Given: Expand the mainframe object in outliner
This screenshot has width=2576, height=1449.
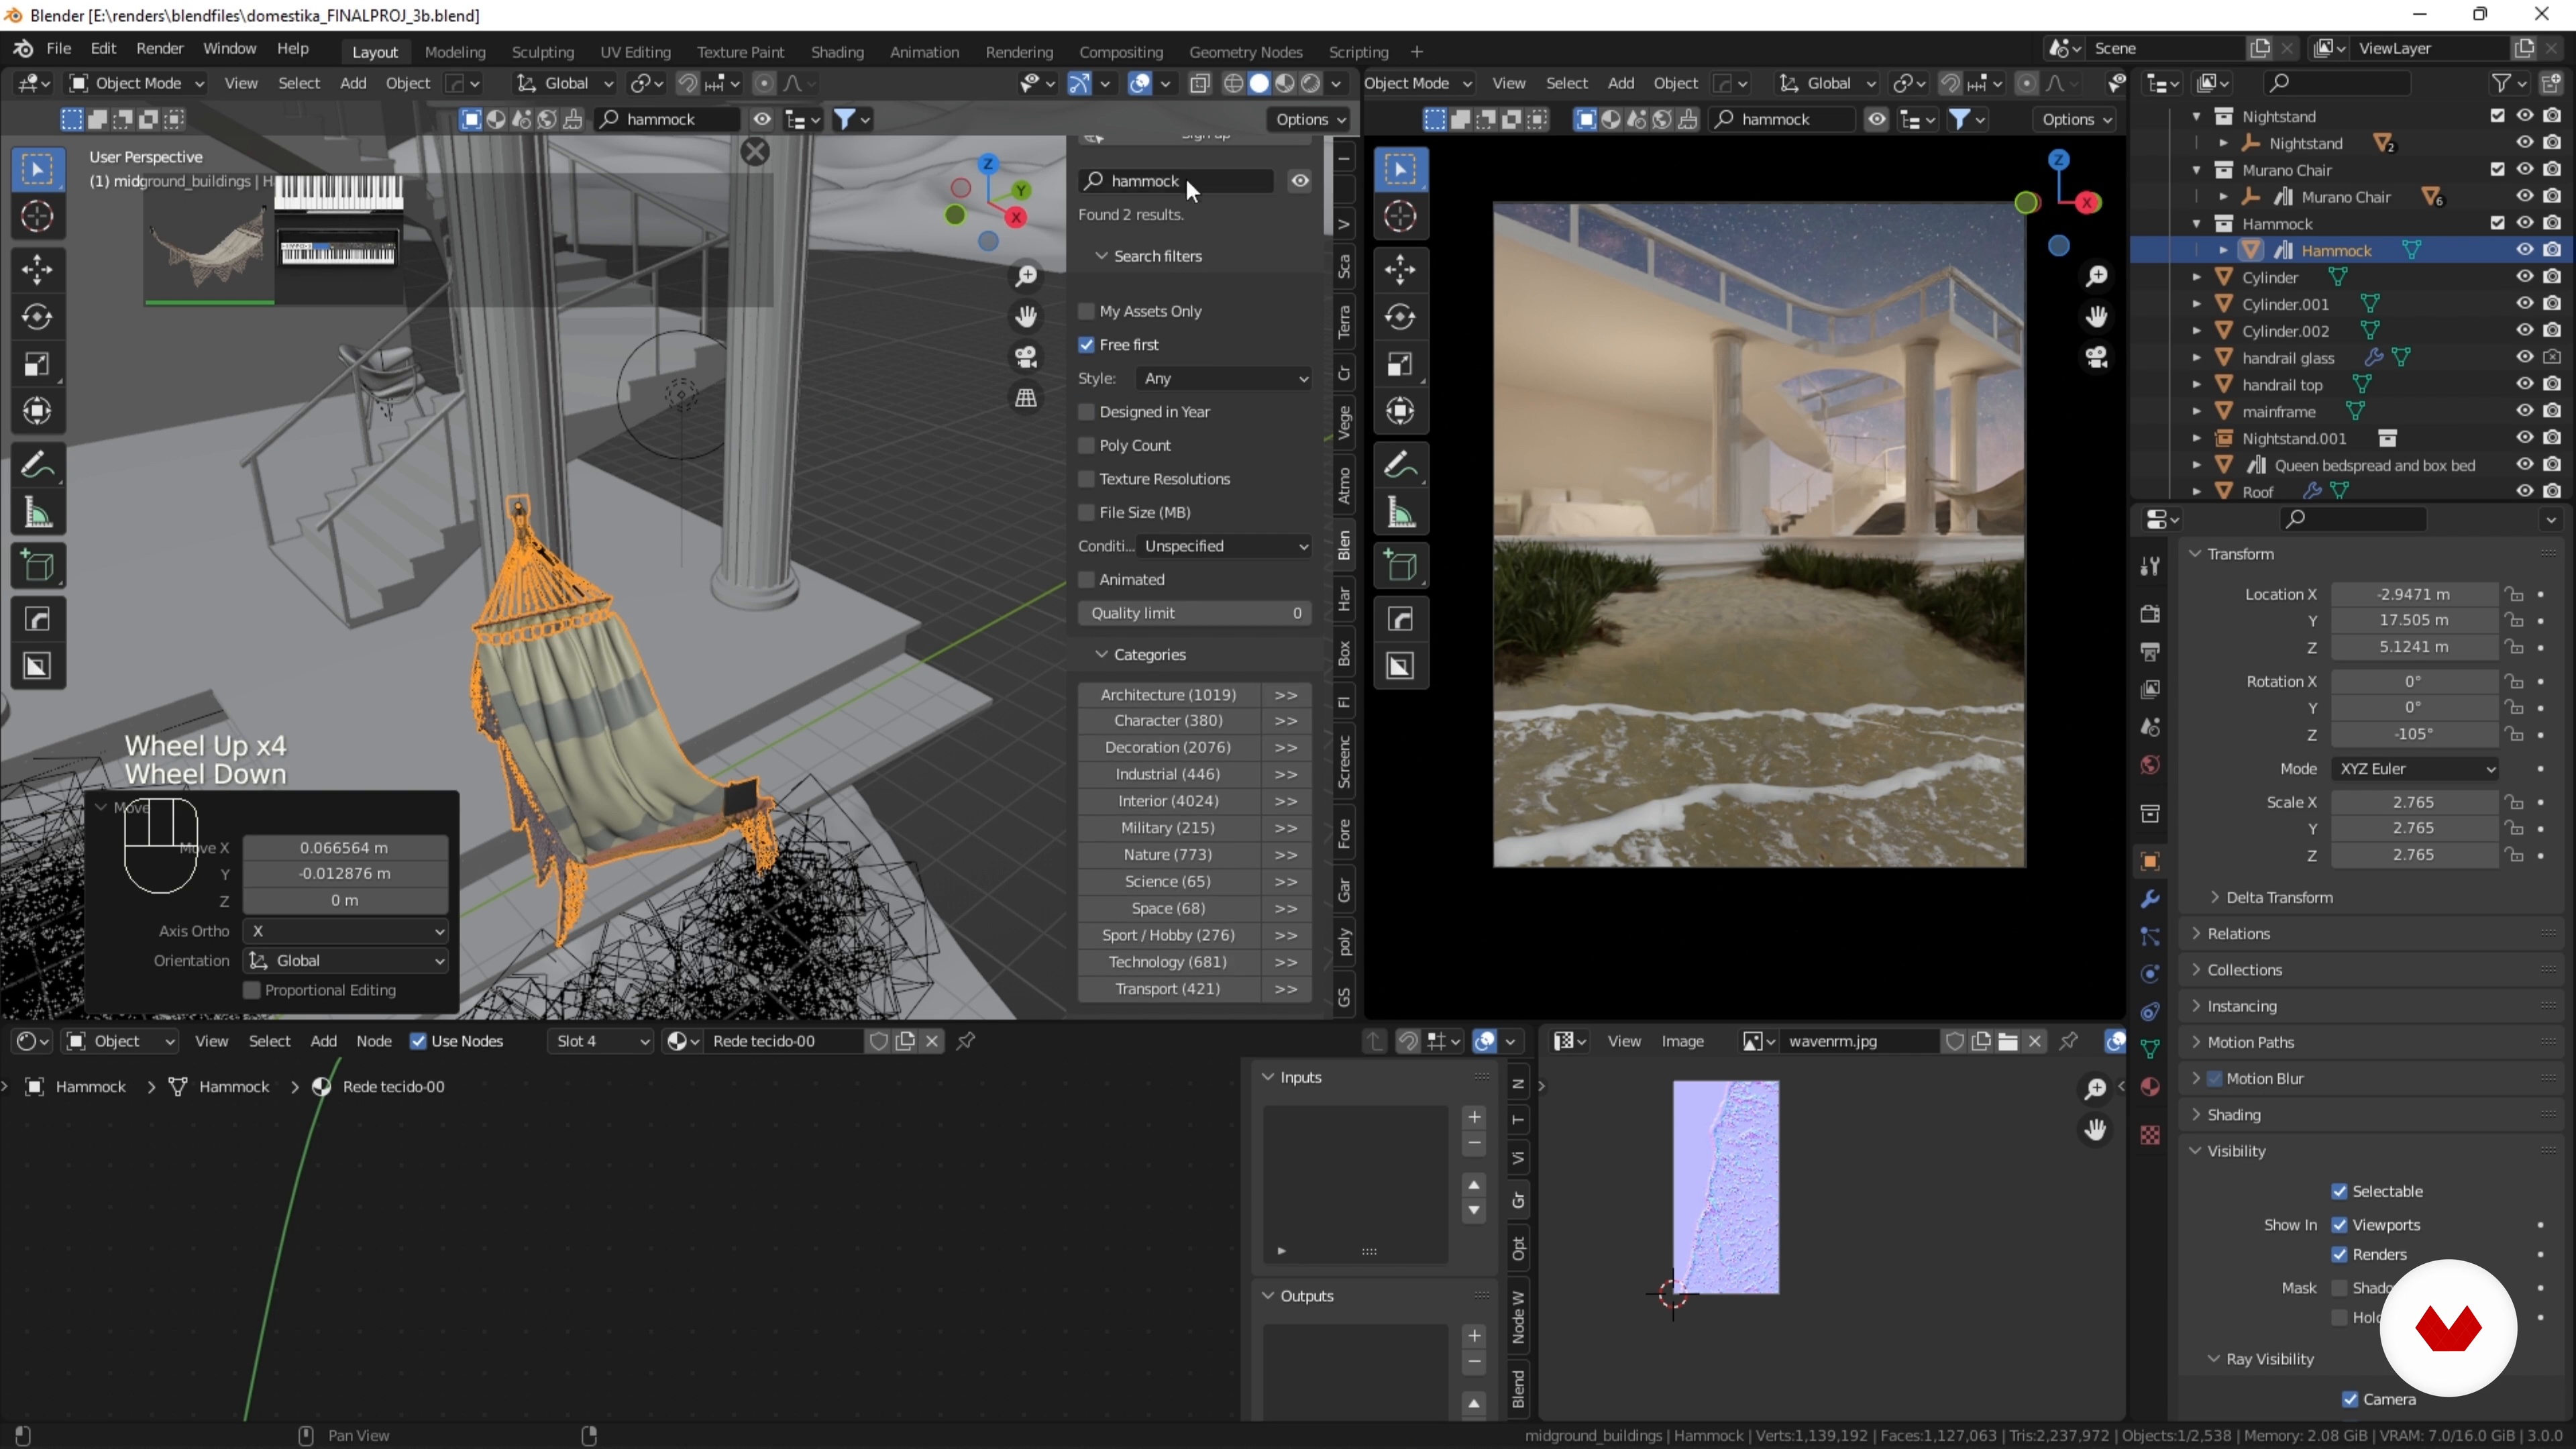Looking at the screenshot, I should 2197,411.
